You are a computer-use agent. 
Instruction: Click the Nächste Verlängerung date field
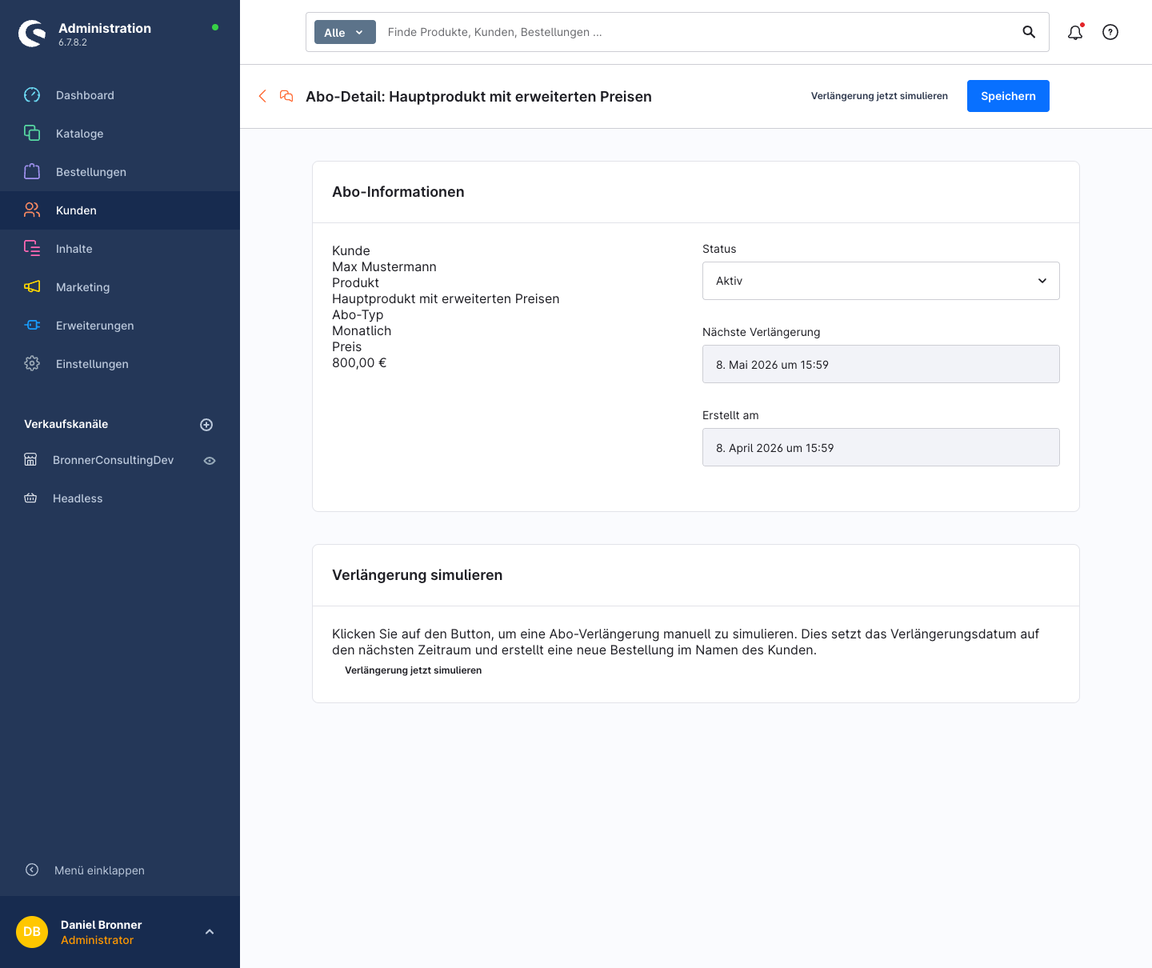pyautogui.click(x=881, y=364)
